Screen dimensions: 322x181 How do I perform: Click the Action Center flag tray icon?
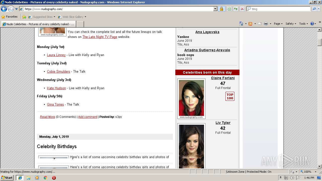point(298,178)
